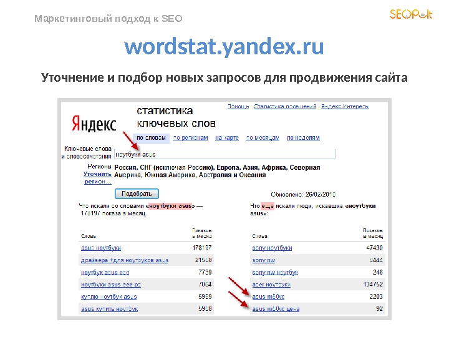Click the impressions value 178197
Image resolution: width=449 pixels, height=337 pixels.
coord(202,248)
